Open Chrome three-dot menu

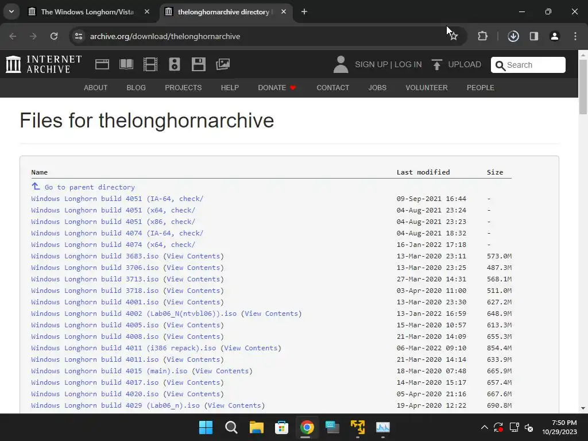[x=575, y=36]
